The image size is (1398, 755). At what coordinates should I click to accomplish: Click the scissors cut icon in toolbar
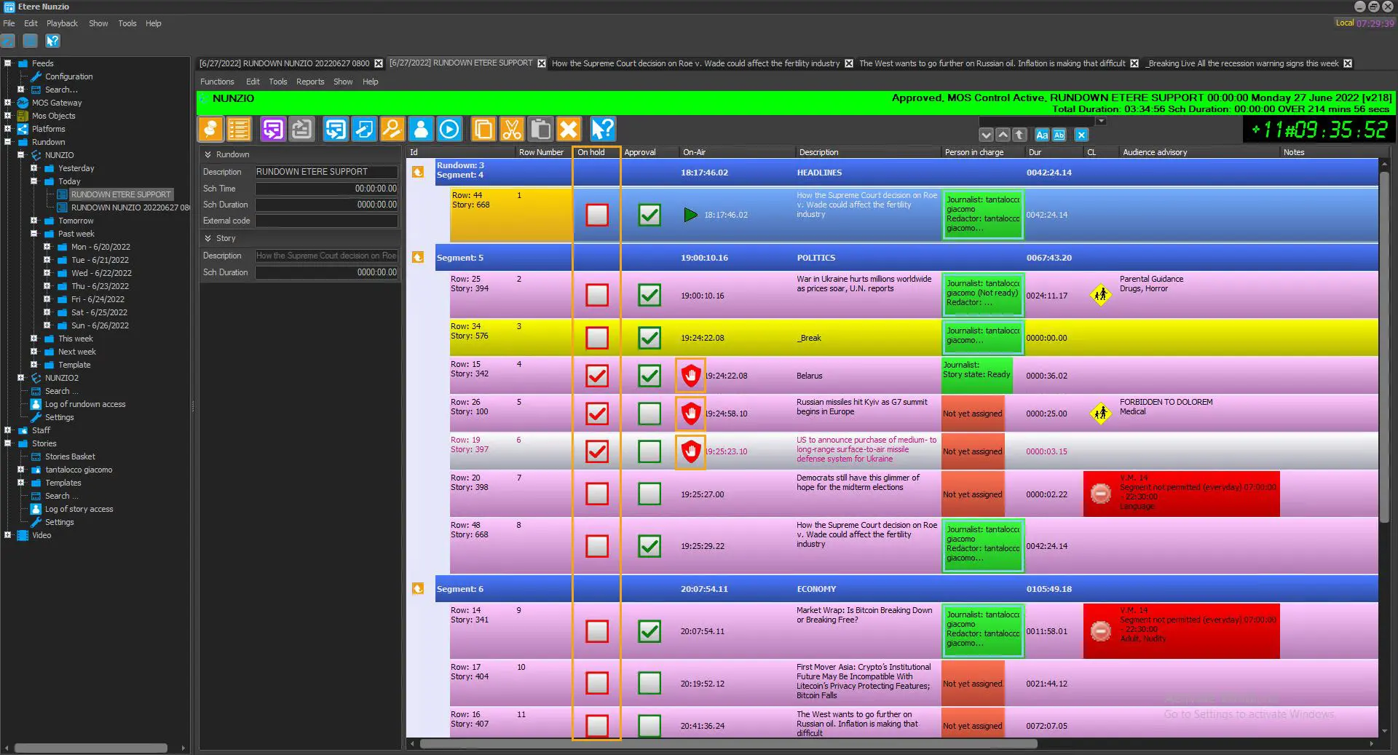(512, 130)
